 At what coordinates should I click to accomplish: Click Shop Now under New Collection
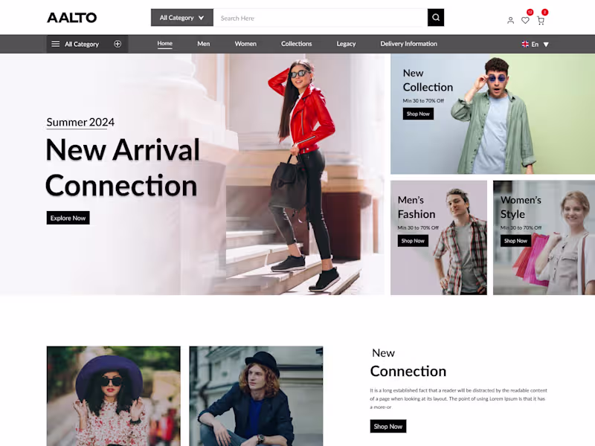coord(418,114)
